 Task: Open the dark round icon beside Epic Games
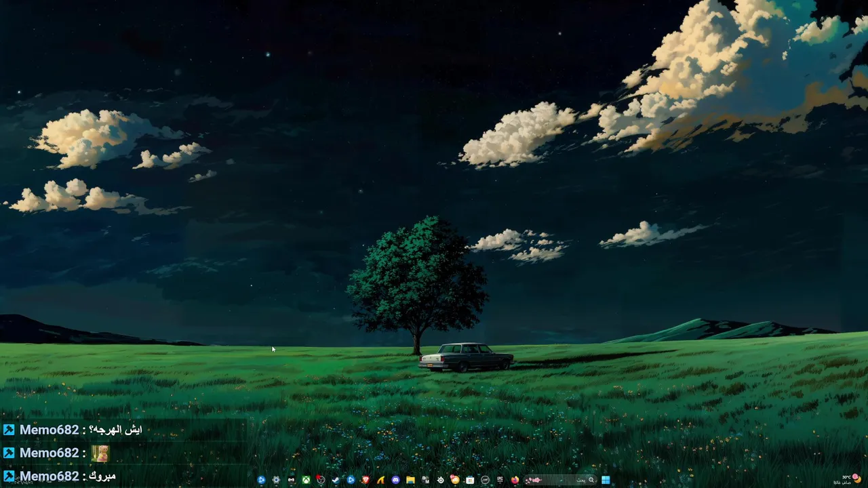pos(485,480)
